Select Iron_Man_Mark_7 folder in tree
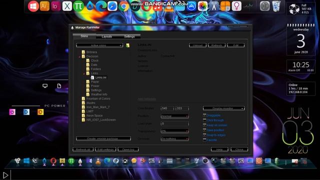 point(98,107)
